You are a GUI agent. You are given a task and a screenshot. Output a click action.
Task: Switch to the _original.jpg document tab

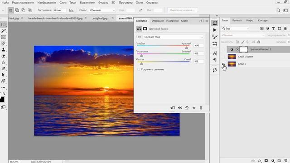click(x=101, y=18)
